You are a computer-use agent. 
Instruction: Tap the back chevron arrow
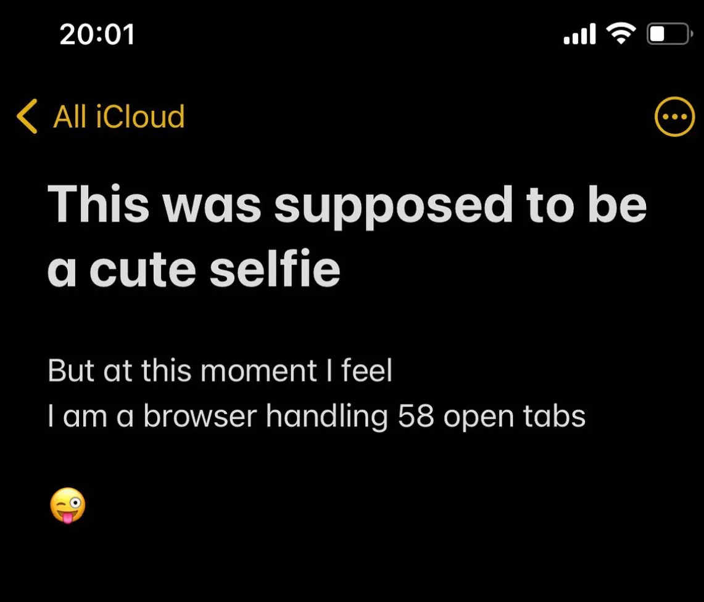pyautogui.click(x=27, y=116)
